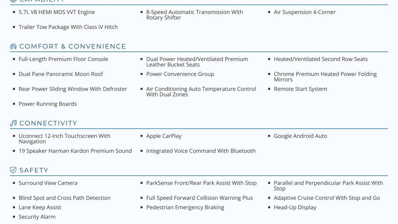Click the Safety shield checkmark icon

[13, 170]
